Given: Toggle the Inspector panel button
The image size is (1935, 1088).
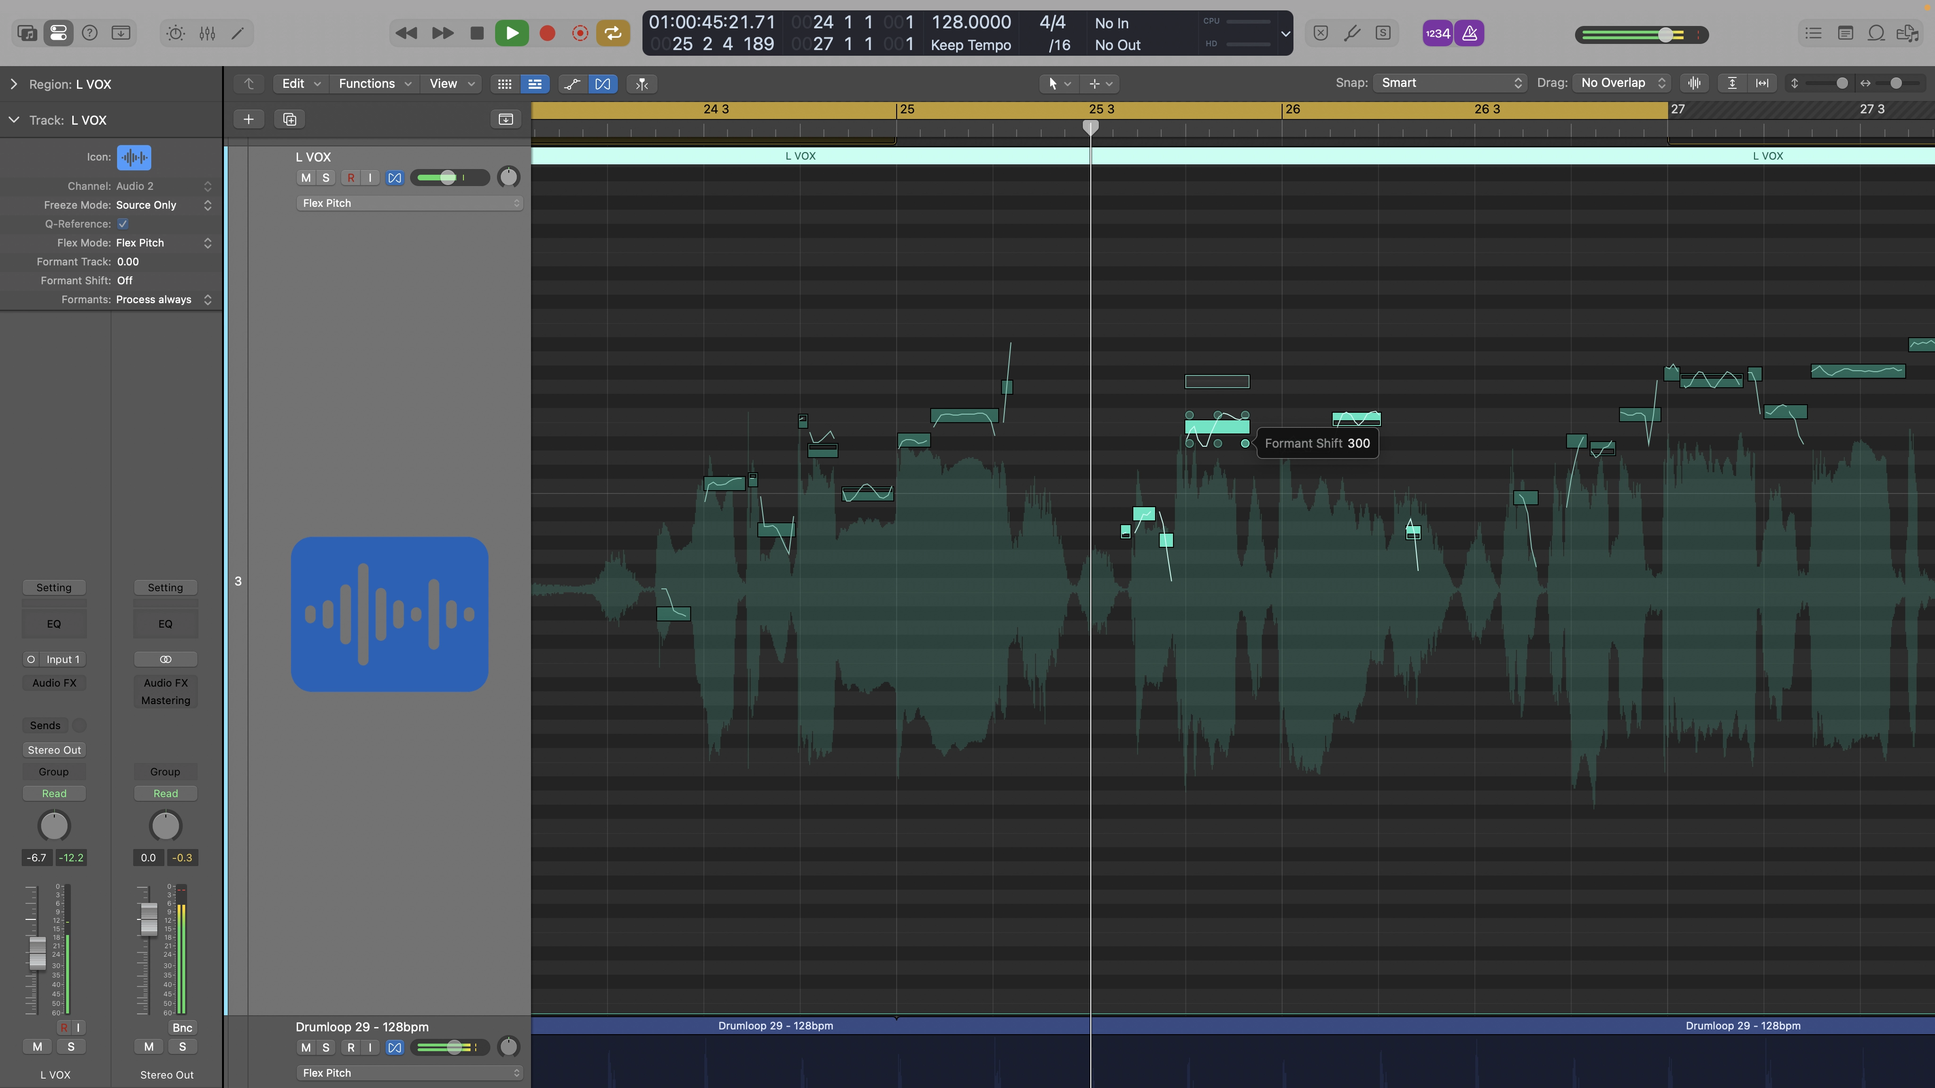Looking at the screenshot, I should pyautogui.click(x=58, y=33).
